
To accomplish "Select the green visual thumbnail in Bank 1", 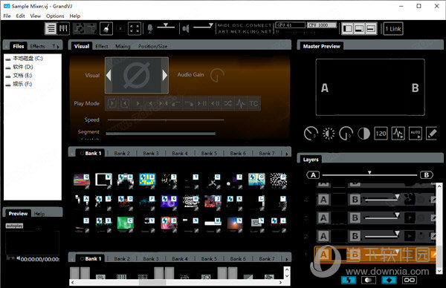I will tap(126, 223).
